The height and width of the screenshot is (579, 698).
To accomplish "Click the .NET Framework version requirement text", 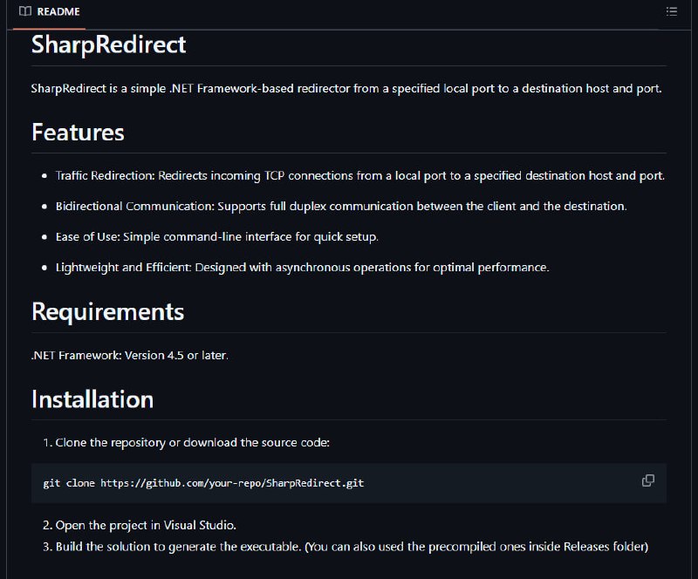I will pos(129,355).
